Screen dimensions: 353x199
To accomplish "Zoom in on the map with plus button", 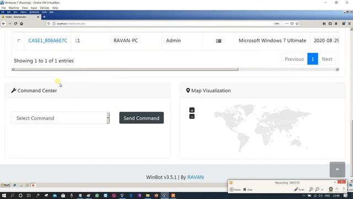I will 192,110.
